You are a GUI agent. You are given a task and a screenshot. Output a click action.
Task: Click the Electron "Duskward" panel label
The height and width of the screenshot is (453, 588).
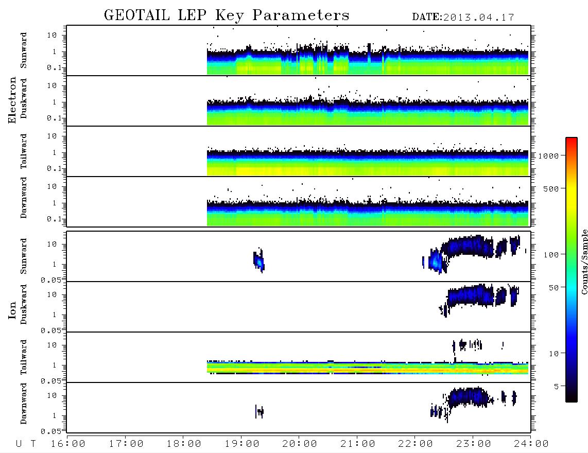pyautogui.click(x=24, y=98)
